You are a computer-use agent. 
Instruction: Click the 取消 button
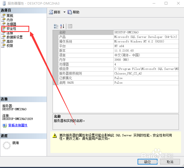(x=170, y=162)
